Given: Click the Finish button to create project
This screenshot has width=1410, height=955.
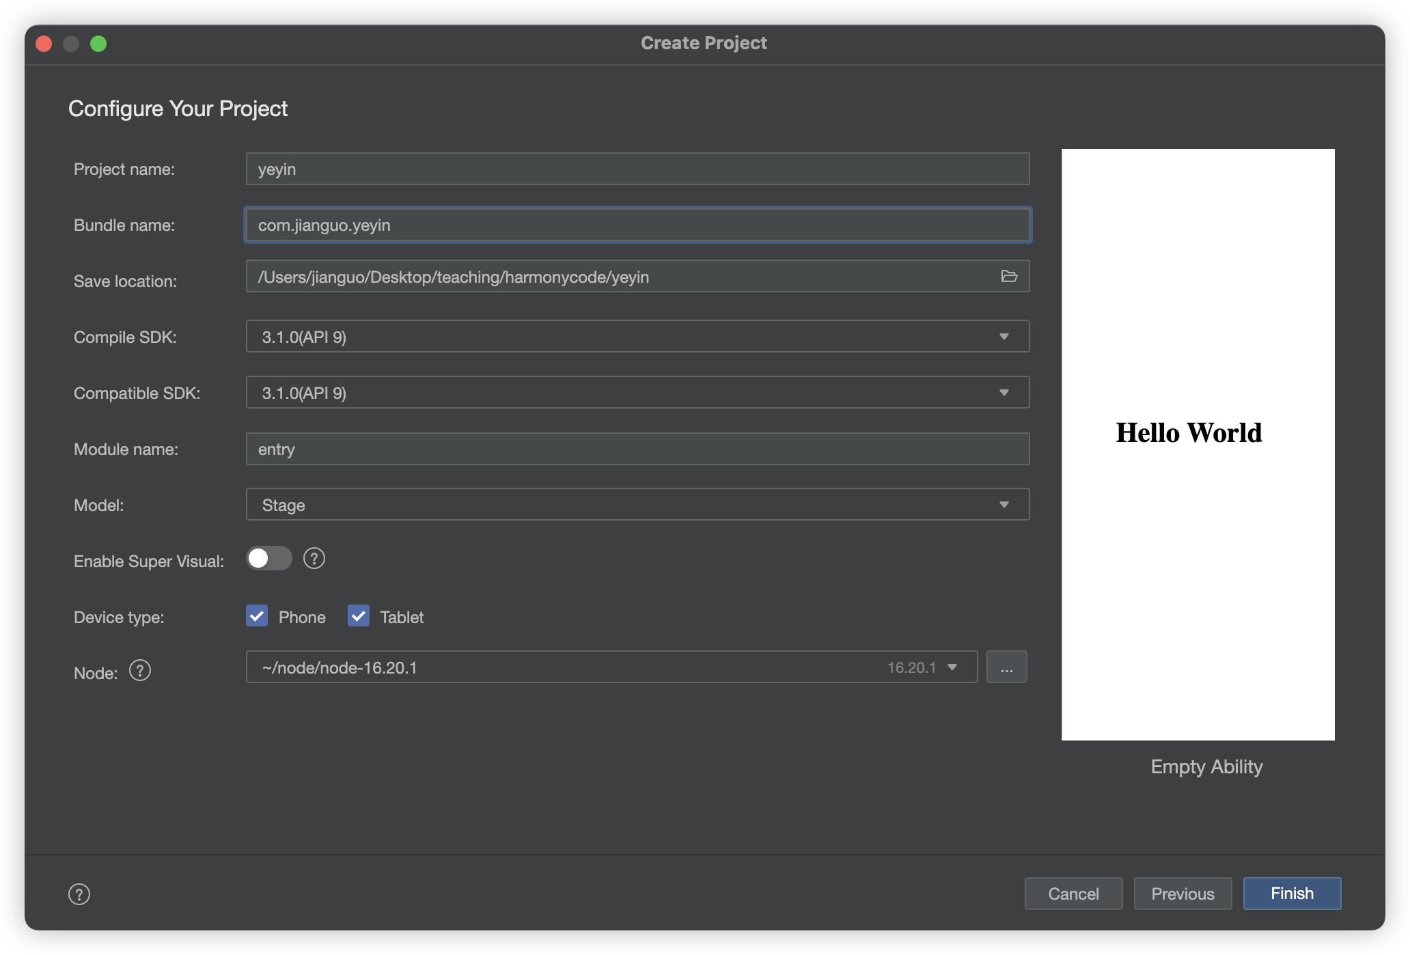Looking at the screenshot, I should (x=1292, y=894).
